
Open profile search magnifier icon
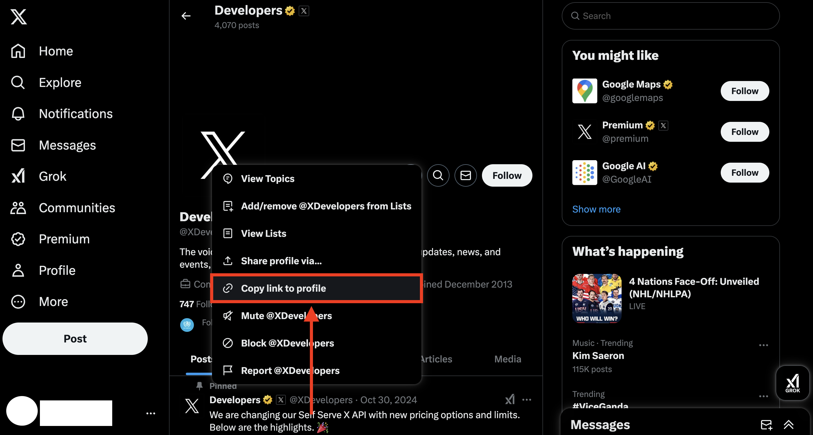[x=438, y=175]
